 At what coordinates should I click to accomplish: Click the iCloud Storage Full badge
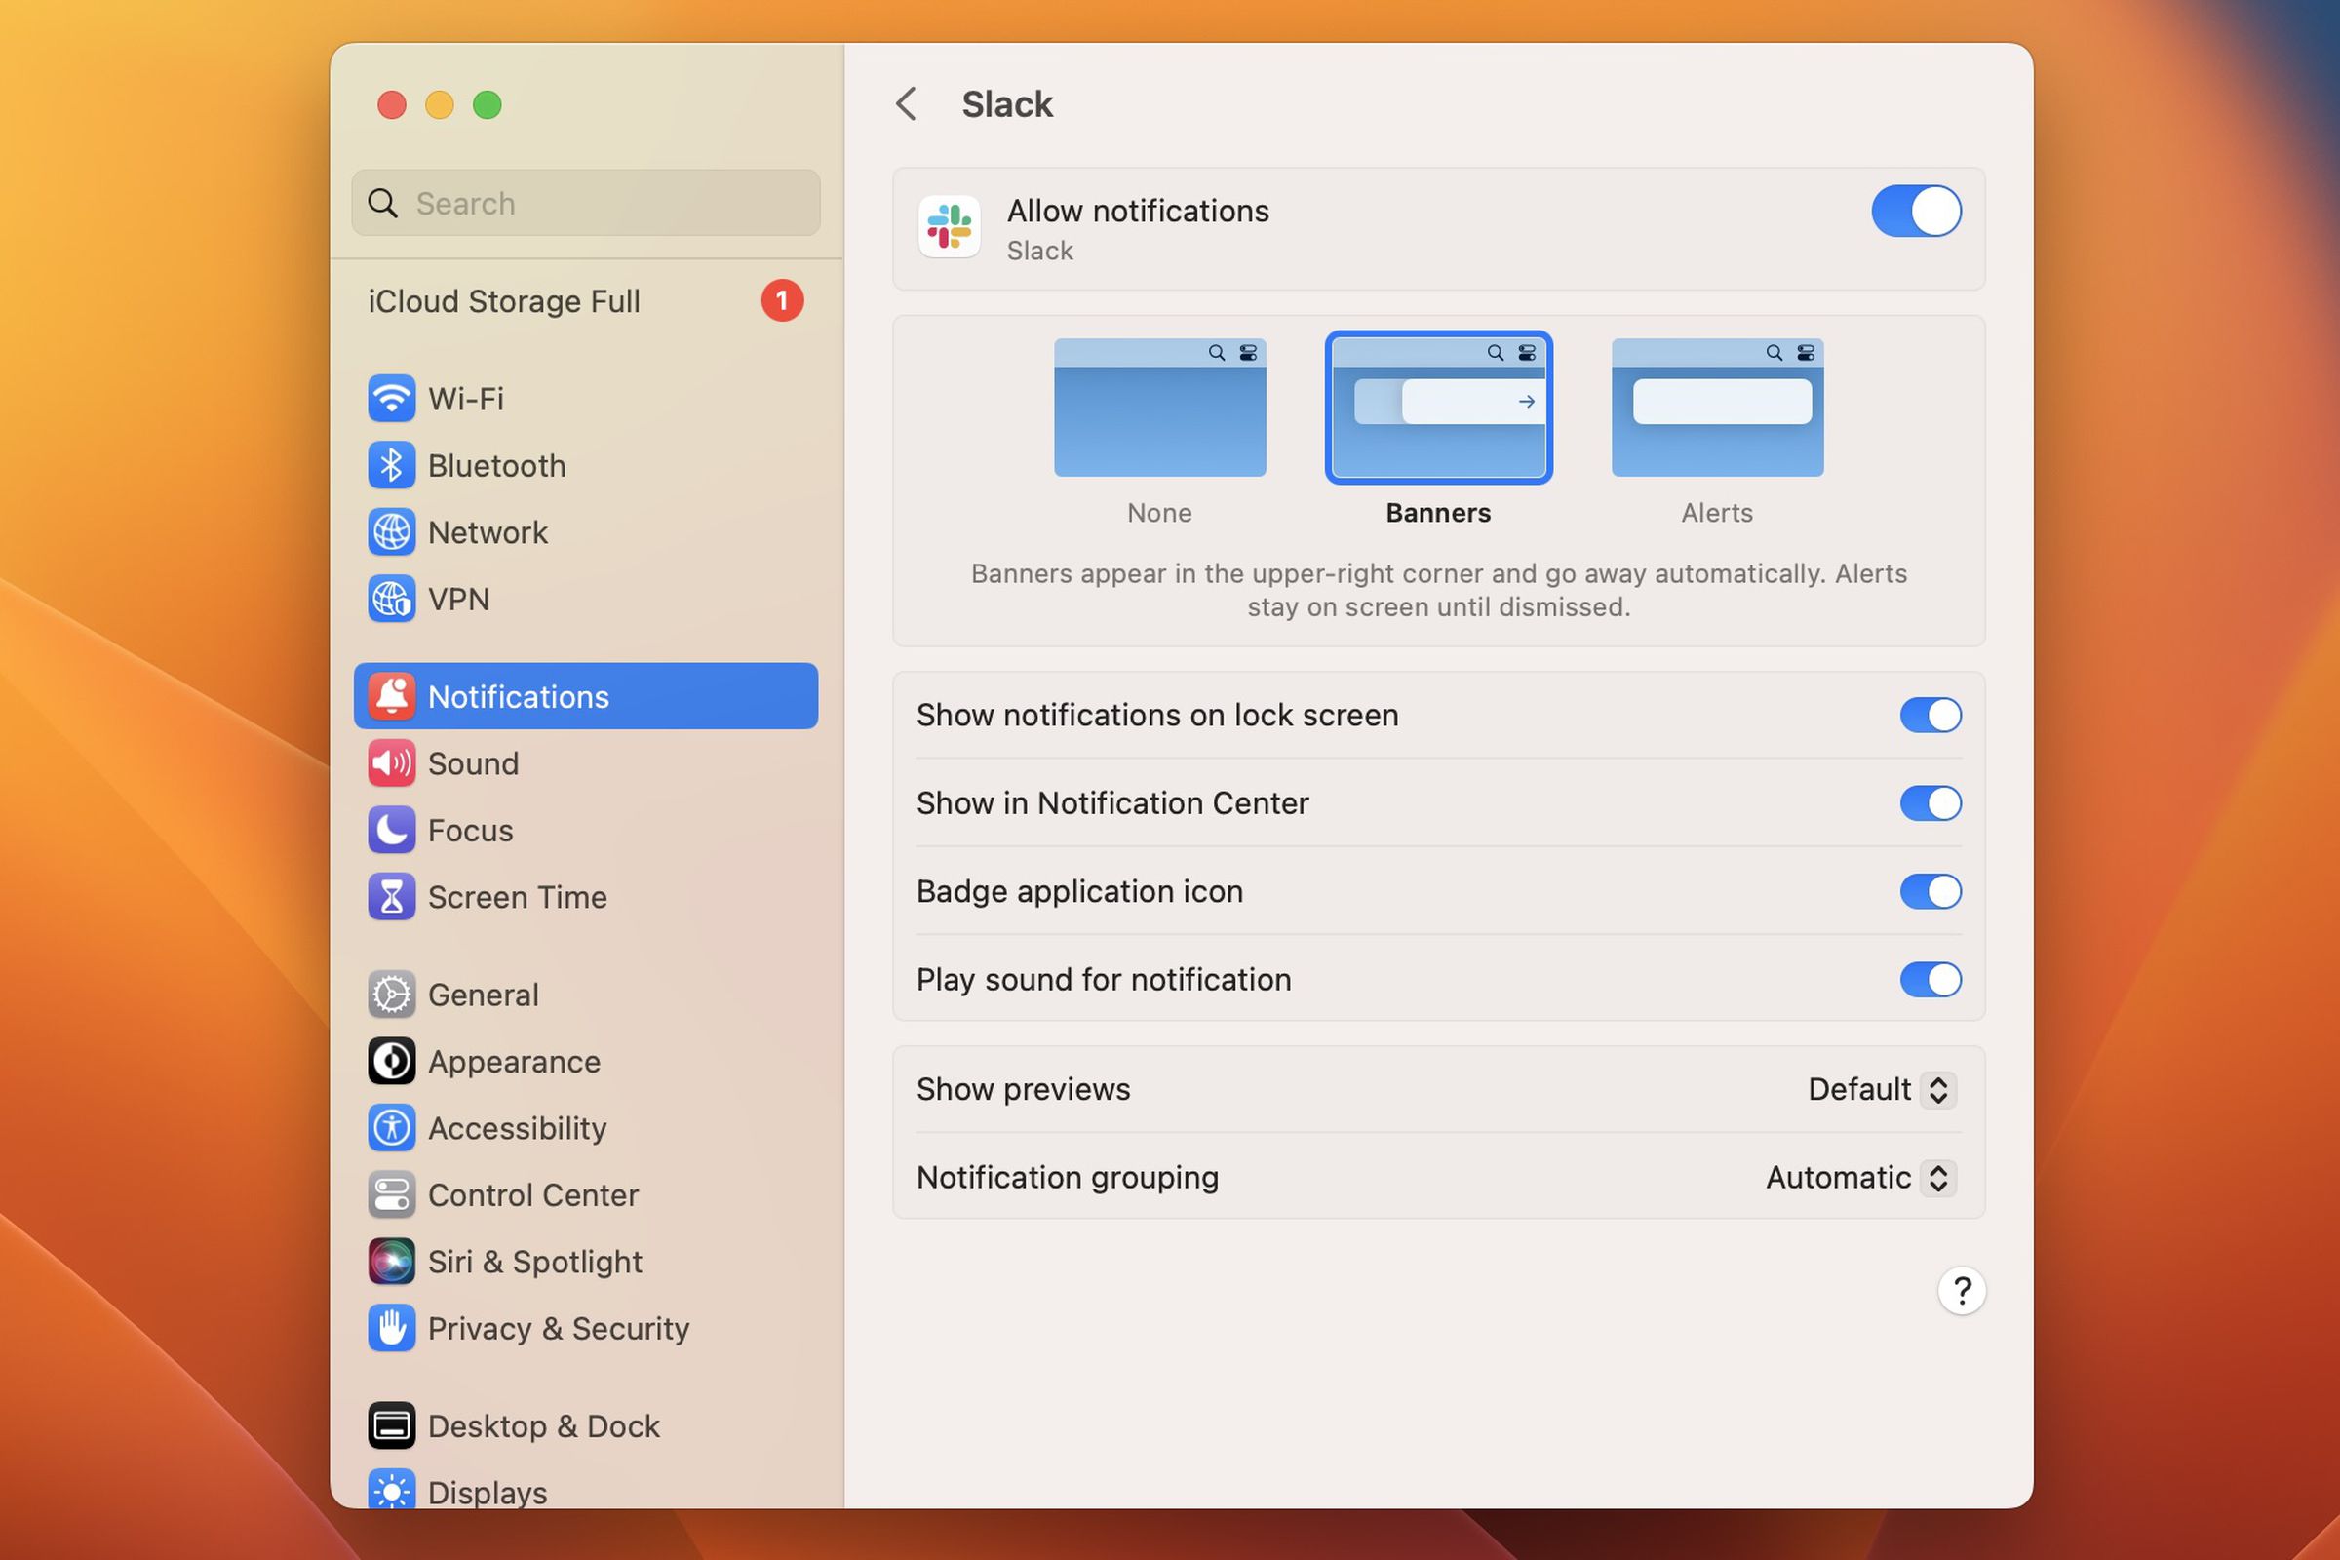point(782,299)
